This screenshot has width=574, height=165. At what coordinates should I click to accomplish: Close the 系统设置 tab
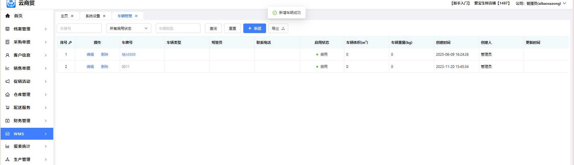(104, 16)
